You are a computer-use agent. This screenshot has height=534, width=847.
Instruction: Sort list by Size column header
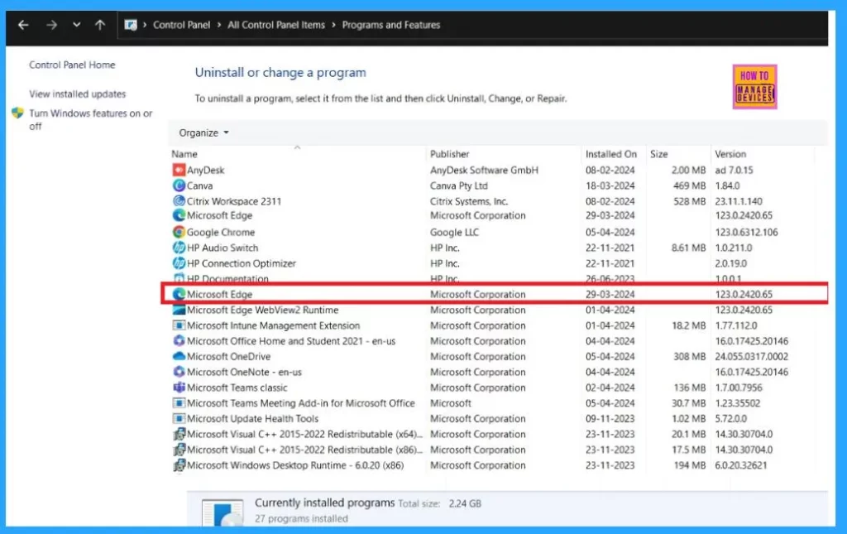658,154
